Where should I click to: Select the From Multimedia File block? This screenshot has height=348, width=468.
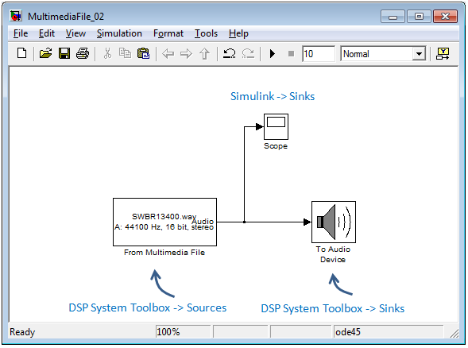pos(164,222)
